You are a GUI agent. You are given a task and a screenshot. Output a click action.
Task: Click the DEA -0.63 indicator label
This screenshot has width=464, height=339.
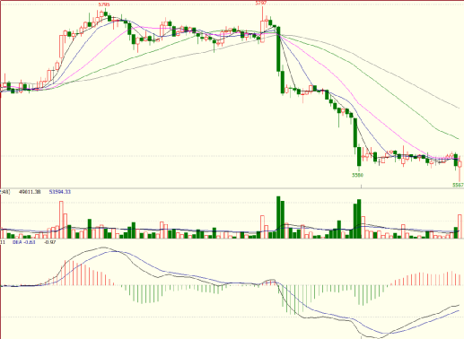tap(23, 242)
